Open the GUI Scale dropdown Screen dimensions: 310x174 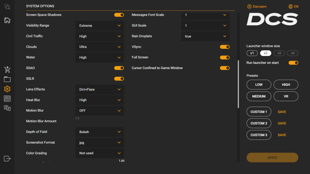[205, 26]
